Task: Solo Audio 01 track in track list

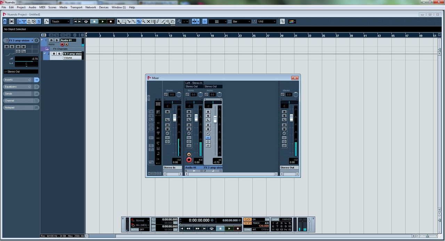Action: (x=57, y=40)
